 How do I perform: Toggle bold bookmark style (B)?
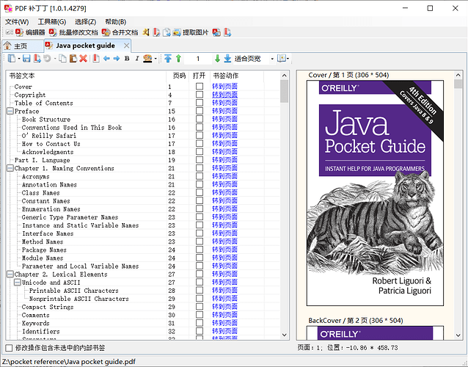[127, 58]
